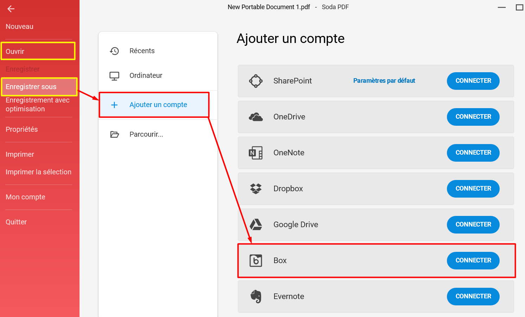
Task: Minimize the Soda PDF window
Action: pos(502,7)
